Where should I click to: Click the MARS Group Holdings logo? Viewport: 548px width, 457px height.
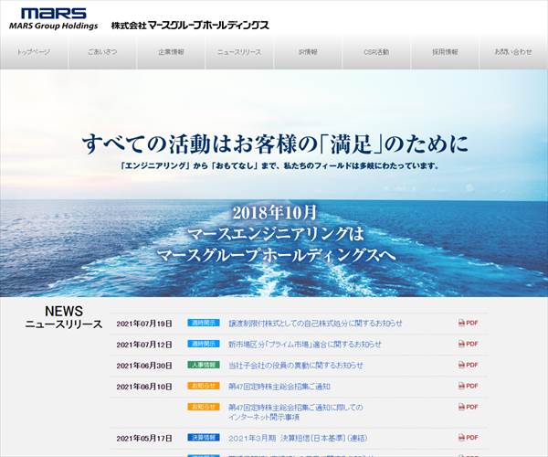pyautogui.click(x=54, y=19)
